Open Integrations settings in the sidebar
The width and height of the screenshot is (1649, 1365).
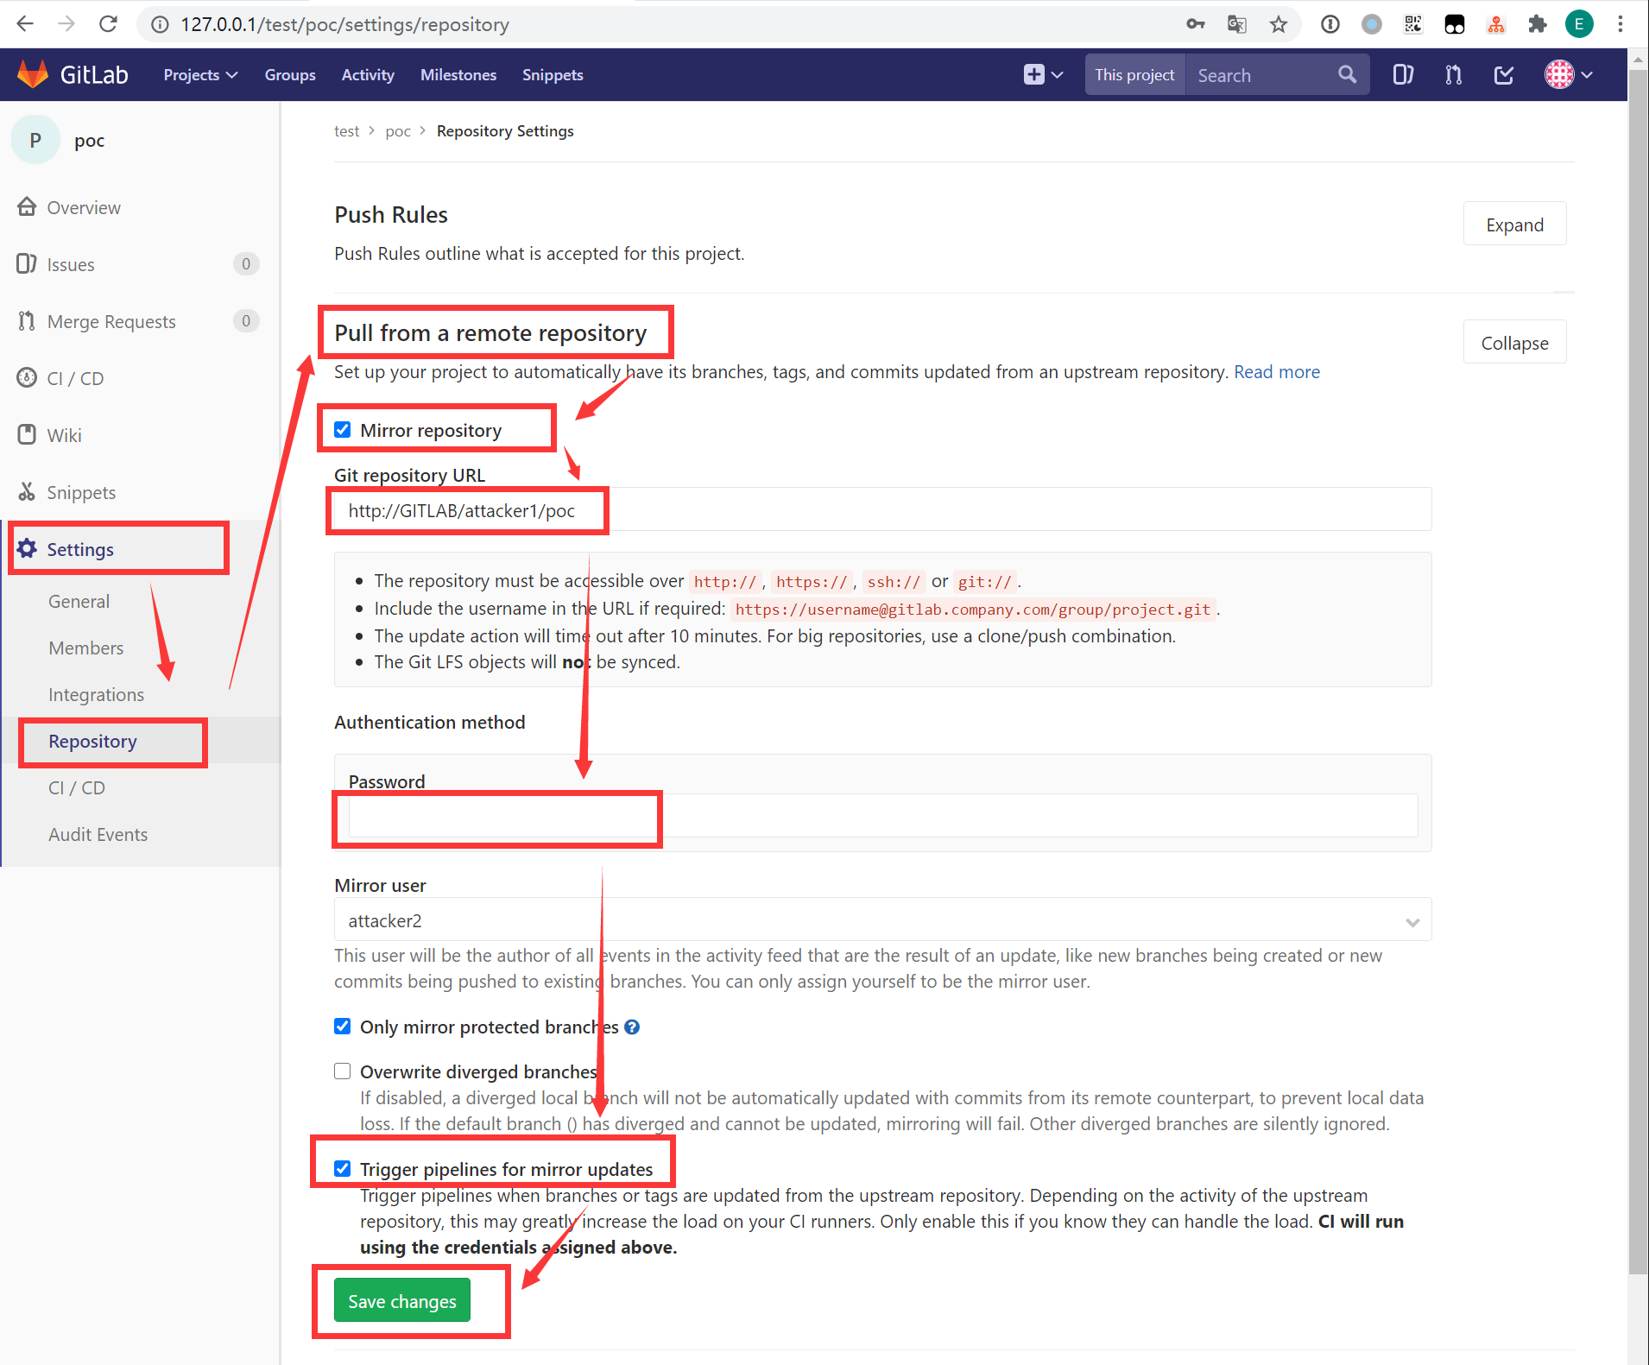pyautogui.click(x=96, y=695)
